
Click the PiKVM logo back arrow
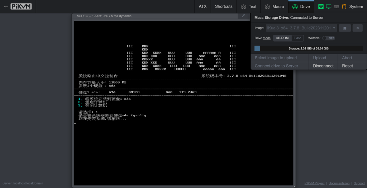point(18,6)
